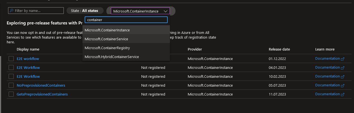The width and height of the screenshot is (354, 113).
Task: Select Microsoft.ContainerInstance from the dropdown list
Action: [126, 30]
